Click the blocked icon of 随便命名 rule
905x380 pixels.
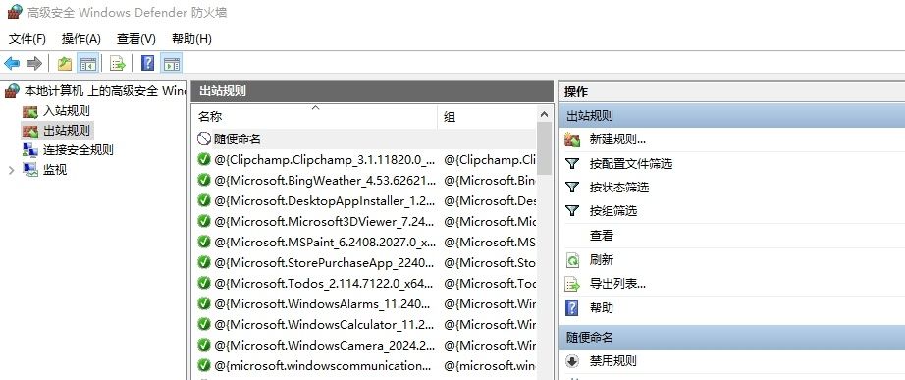point(204,138)
